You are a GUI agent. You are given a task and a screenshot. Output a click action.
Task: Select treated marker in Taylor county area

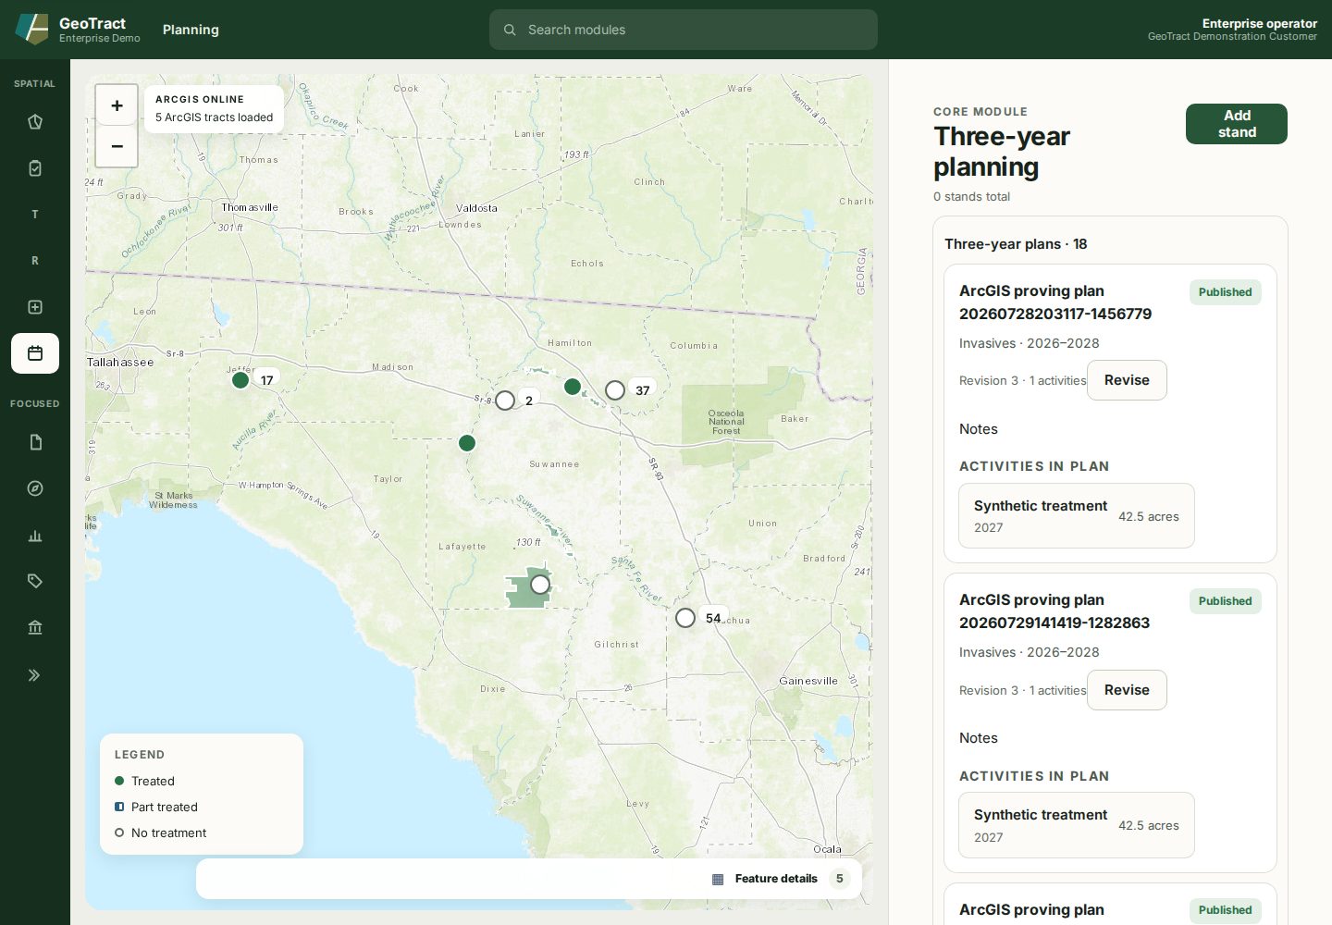467,443
